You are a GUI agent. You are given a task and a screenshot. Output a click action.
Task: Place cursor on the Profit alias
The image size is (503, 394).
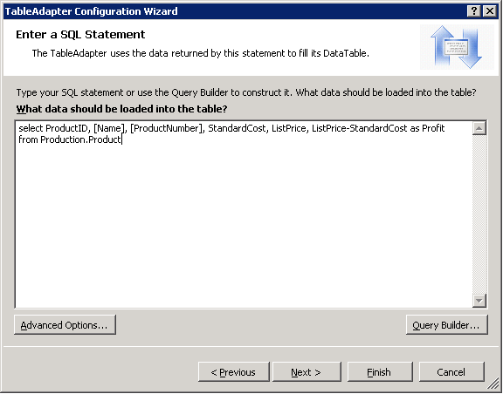433,128
